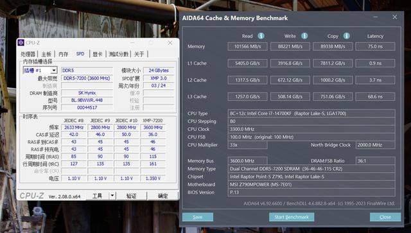Click the CPU Clock value 3300.0 MHz
The width and height of the screenshot is (411, 233).
[311, 129]
